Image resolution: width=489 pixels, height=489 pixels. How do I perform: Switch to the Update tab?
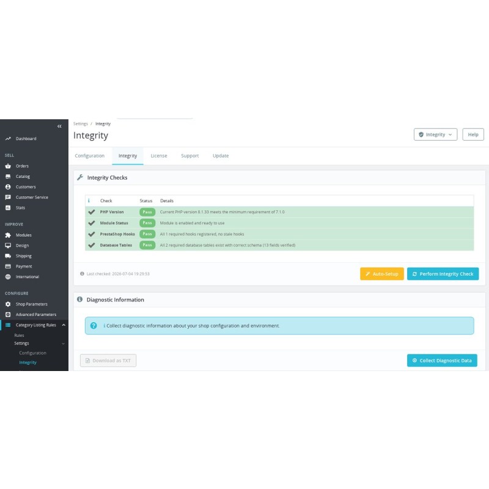(221, 156)
